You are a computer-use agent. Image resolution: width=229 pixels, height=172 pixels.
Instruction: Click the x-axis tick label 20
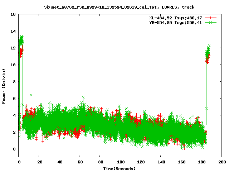pyautogui.click(x=40, y=162)
